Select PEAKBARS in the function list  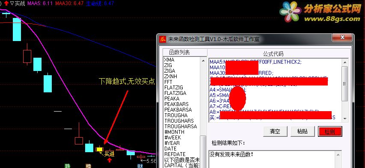[x=176, y=104]
